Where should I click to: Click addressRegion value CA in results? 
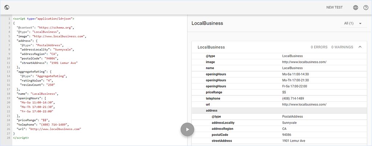point(284,129)
